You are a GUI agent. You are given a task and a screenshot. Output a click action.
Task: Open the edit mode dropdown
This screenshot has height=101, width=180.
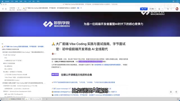point(152,9)
